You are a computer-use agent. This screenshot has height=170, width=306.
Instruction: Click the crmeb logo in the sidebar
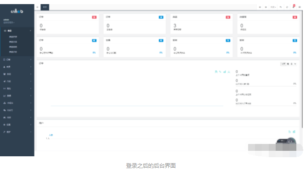(x=17, y=11)
